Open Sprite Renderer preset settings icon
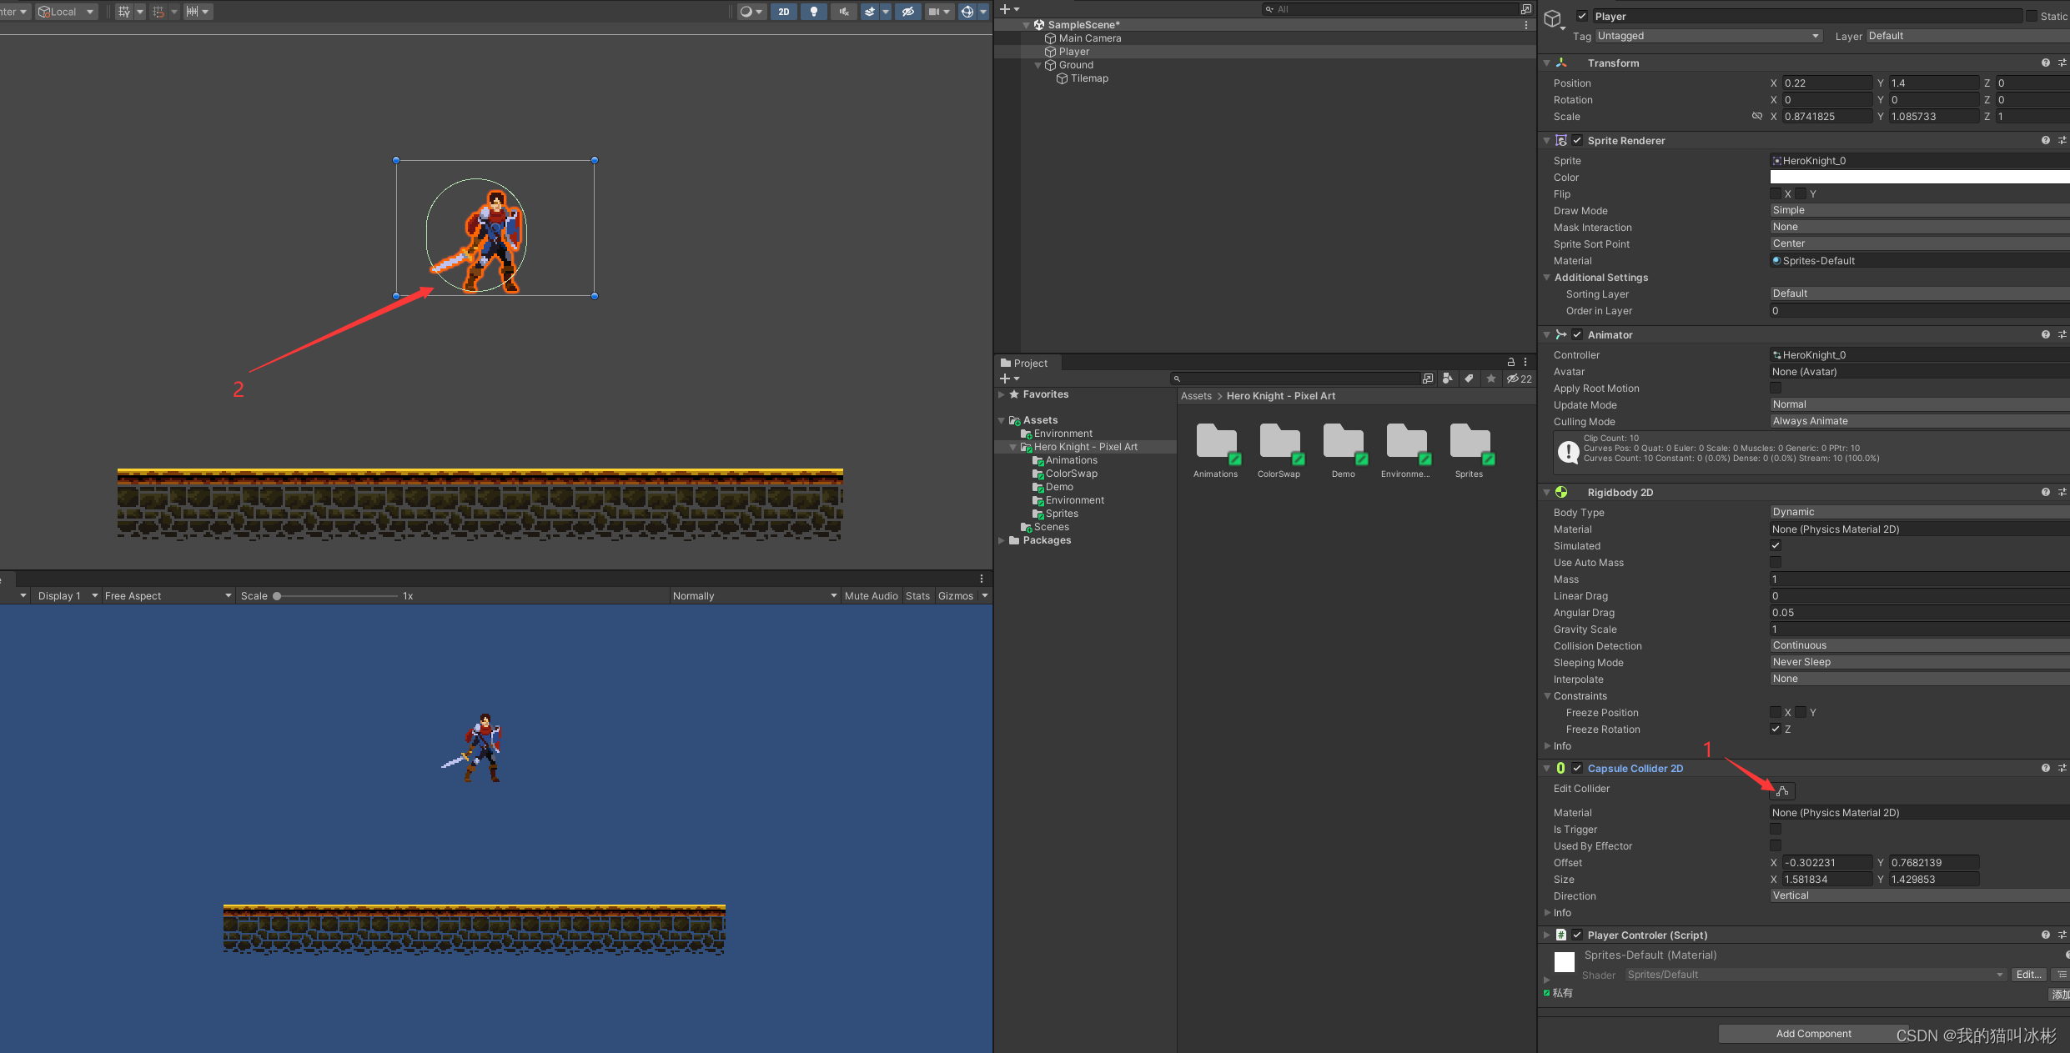This screenshot has height=1053, width=2070. click(2062, 140)
